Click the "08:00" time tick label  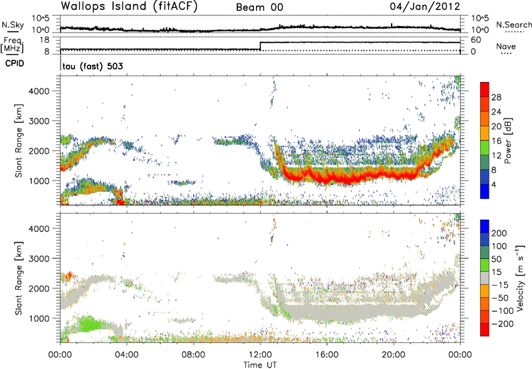(194, 355)
